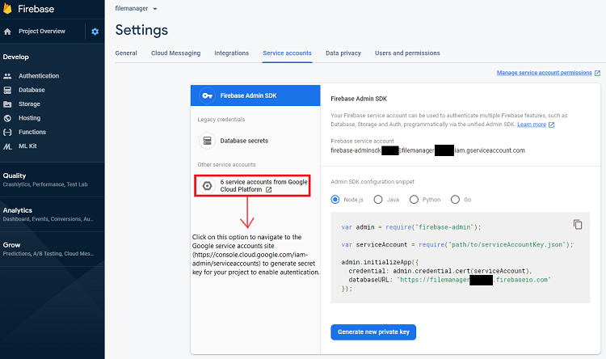Click Generate new private key button
Viewport: 606px width, 359px height.
(372, 332)
